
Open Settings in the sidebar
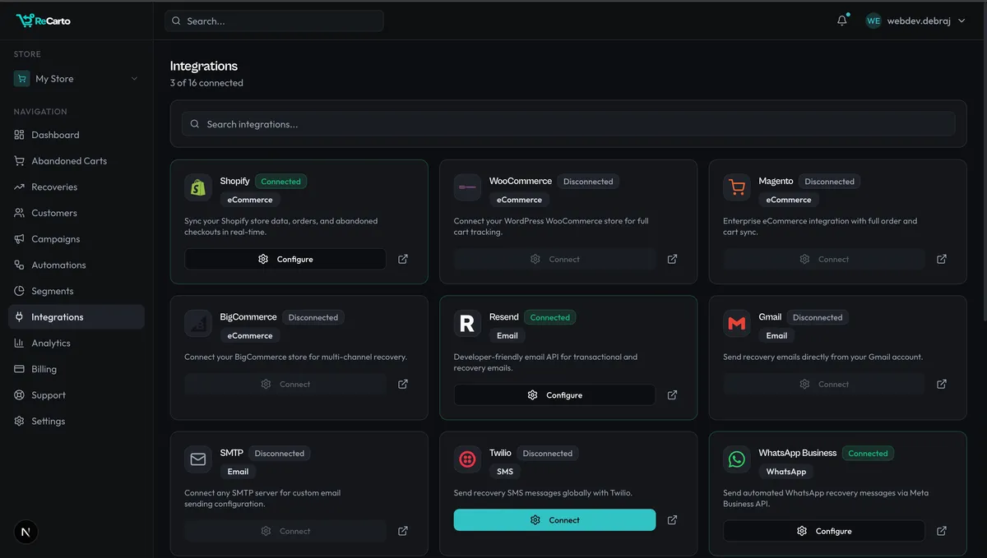pyautogui.click(x=76, y=421)
